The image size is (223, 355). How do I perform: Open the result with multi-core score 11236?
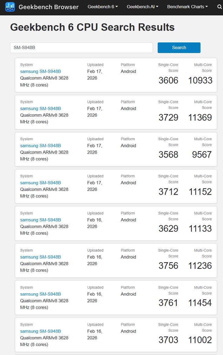coord(40,257)
